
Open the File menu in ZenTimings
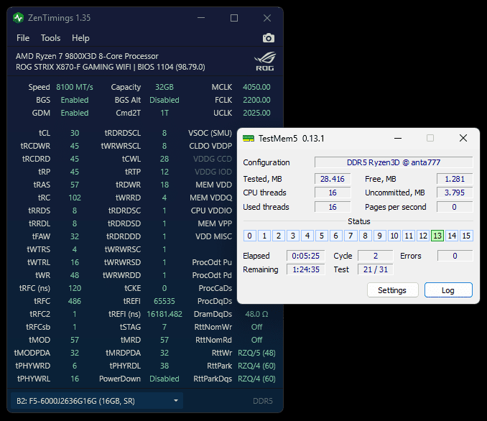coord(23,38)
